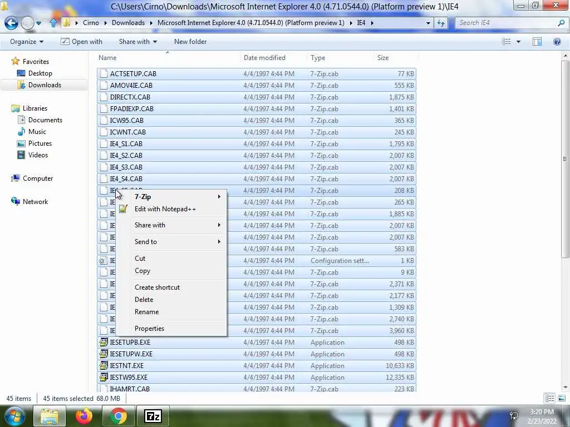
Task: Open the Windows Start button
Action: point(14,416)
